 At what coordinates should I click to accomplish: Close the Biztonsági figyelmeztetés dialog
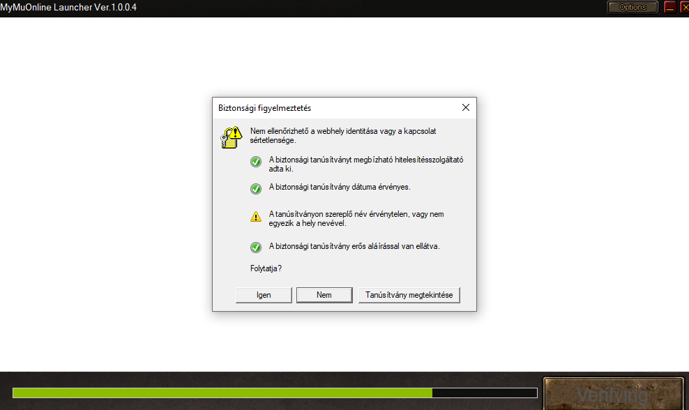465,107
